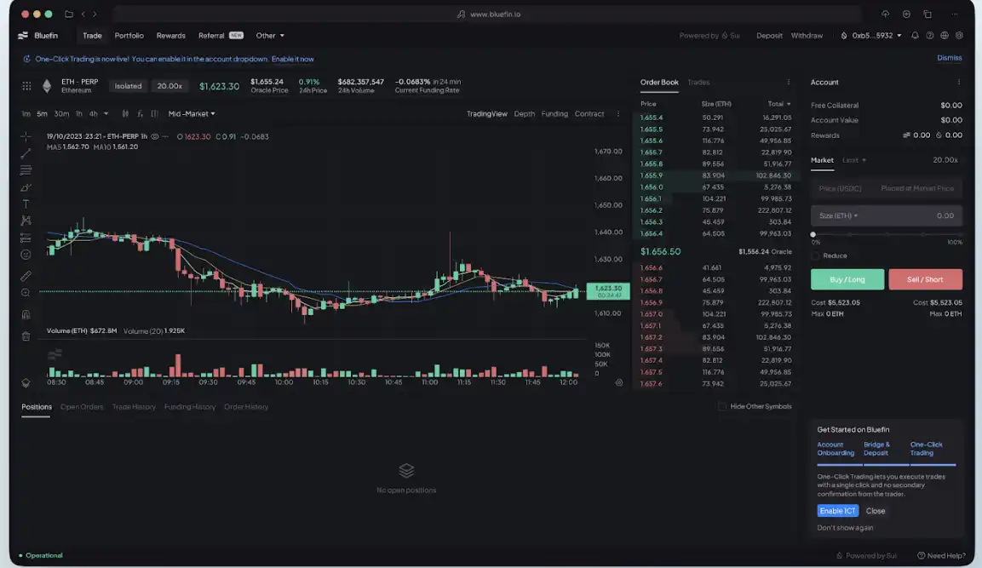The image size is (982, 568).
Task: Open the Total column dropdown
Action: pos(779,104)
